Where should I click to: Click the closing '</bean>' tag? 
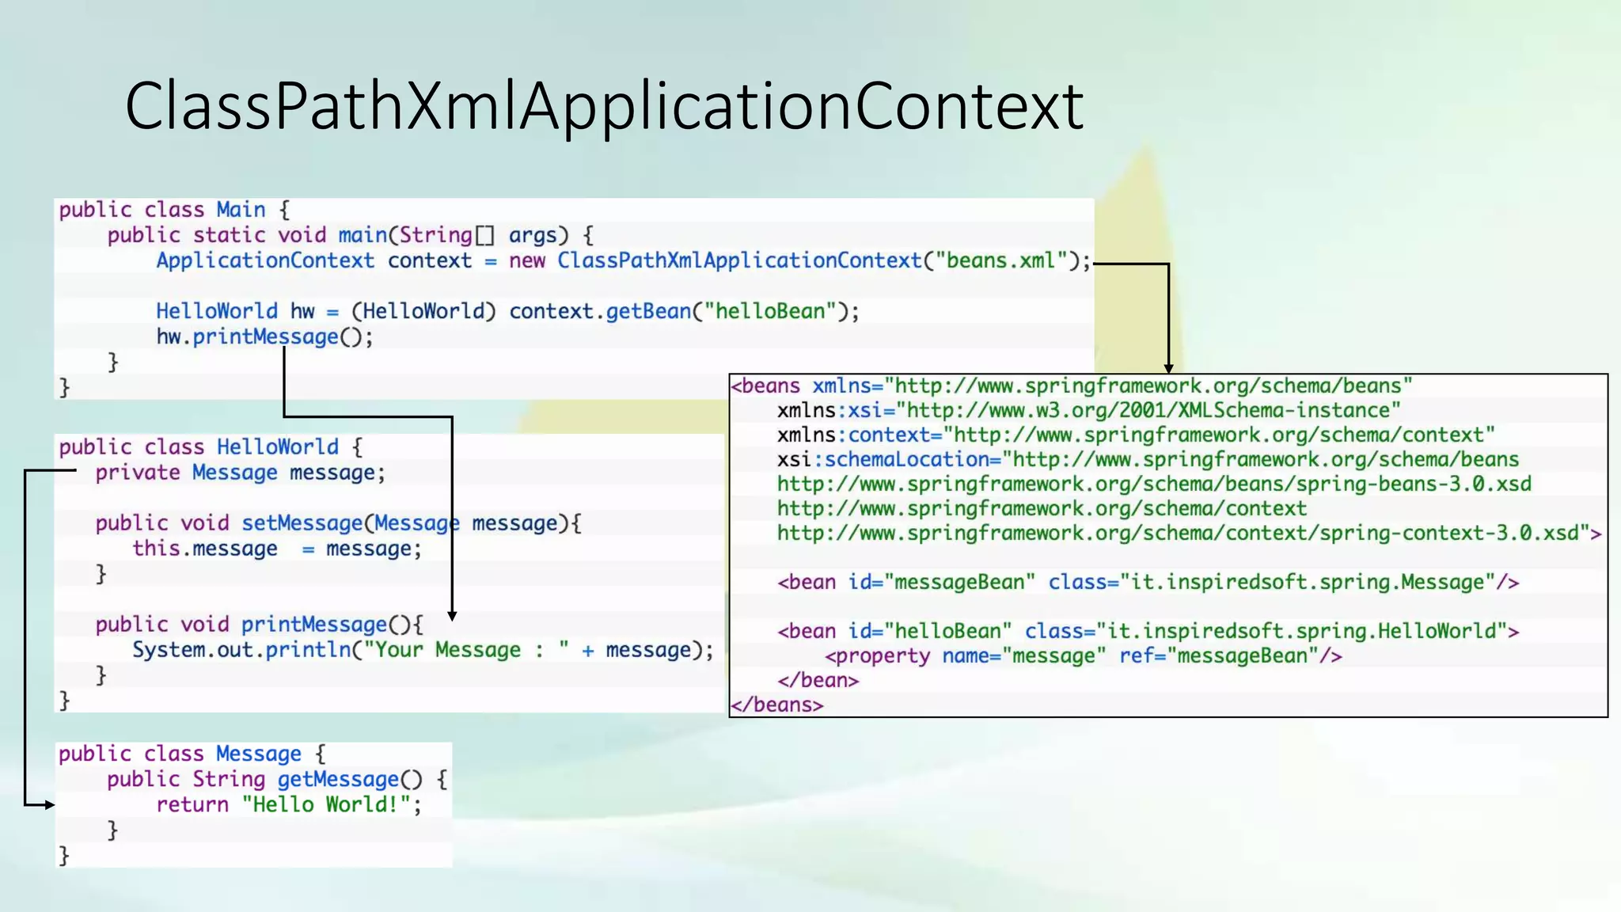click(x=818, y=680)
